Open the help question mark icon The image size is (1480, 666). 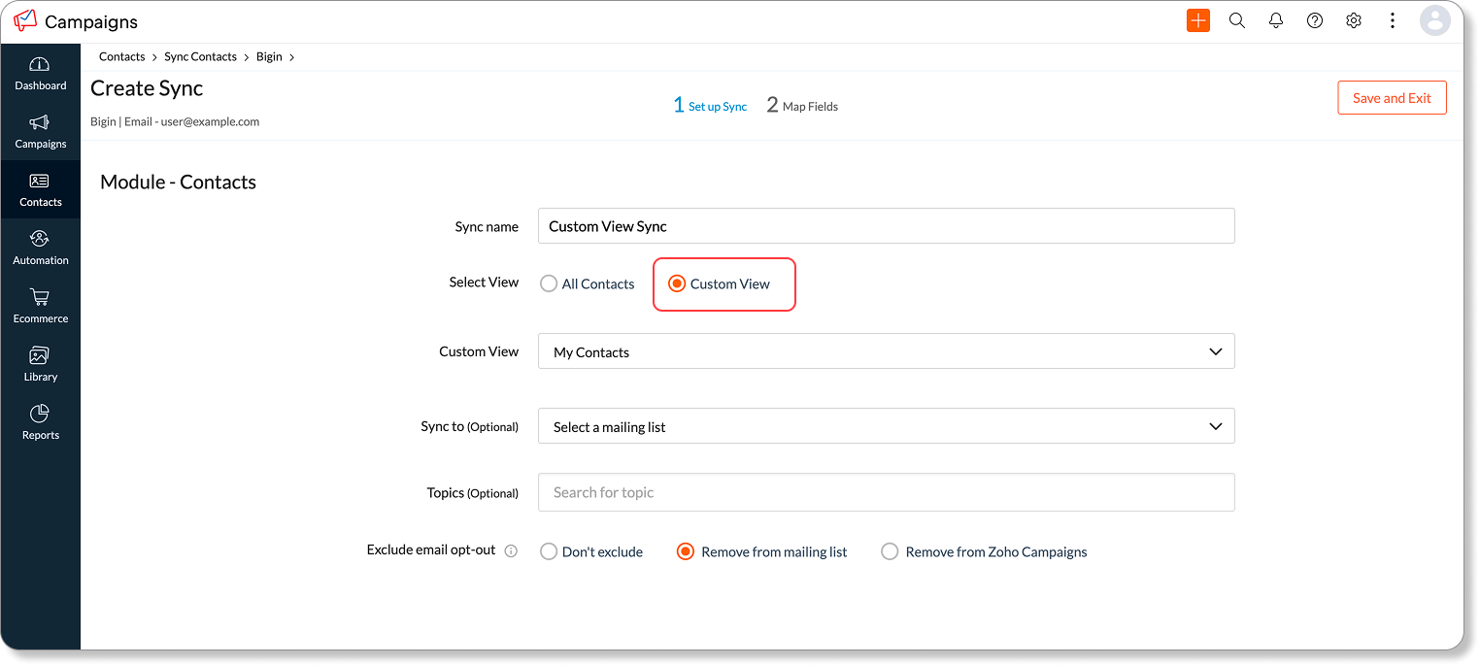click(x=1315, y=20)
